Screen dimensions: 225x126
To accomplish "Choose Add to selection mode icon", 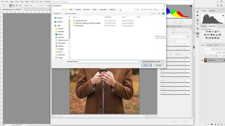I will click(14, 6).
